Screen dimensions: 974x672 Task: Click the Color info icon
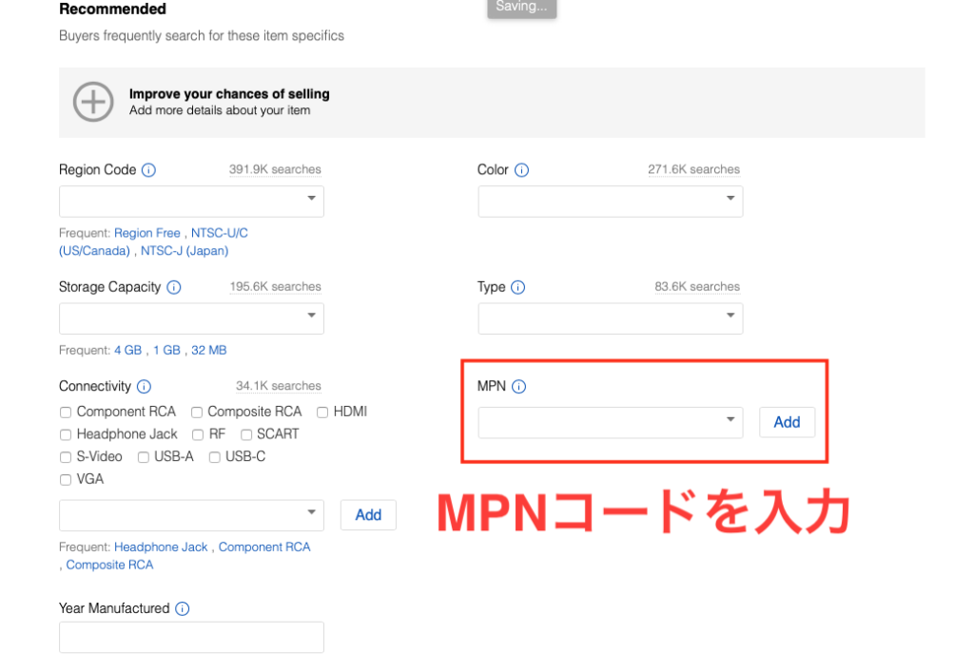point(521,169)
